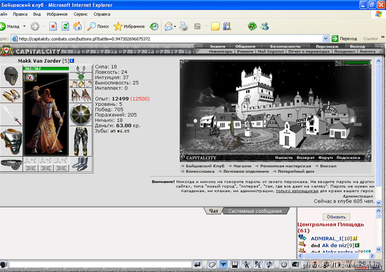The image size is (386, 272).
Task: Click the Back (Назад) browser button
Action: [10, 26]
